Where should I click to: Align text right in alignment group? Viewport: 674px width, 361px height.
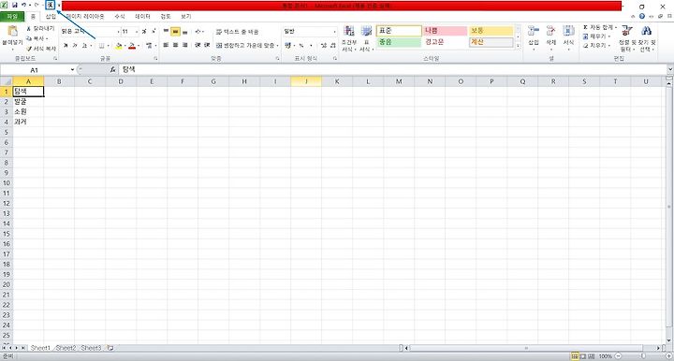click(184, 45)
